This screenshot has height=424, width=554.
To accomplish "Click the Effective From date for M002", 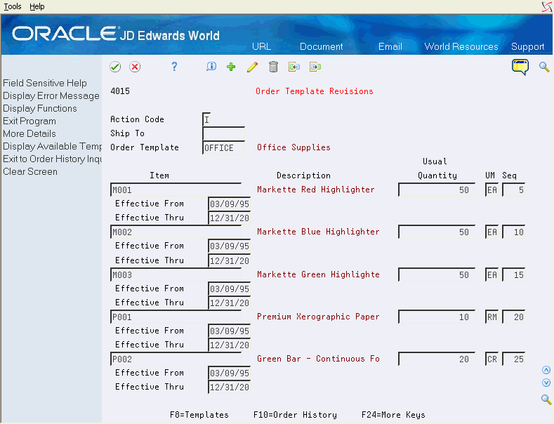I will tap(230, 246).
